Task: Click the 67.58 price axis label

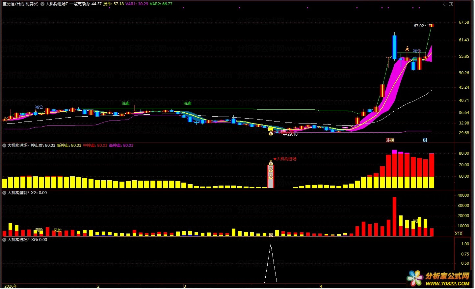Action: (464, 22)
